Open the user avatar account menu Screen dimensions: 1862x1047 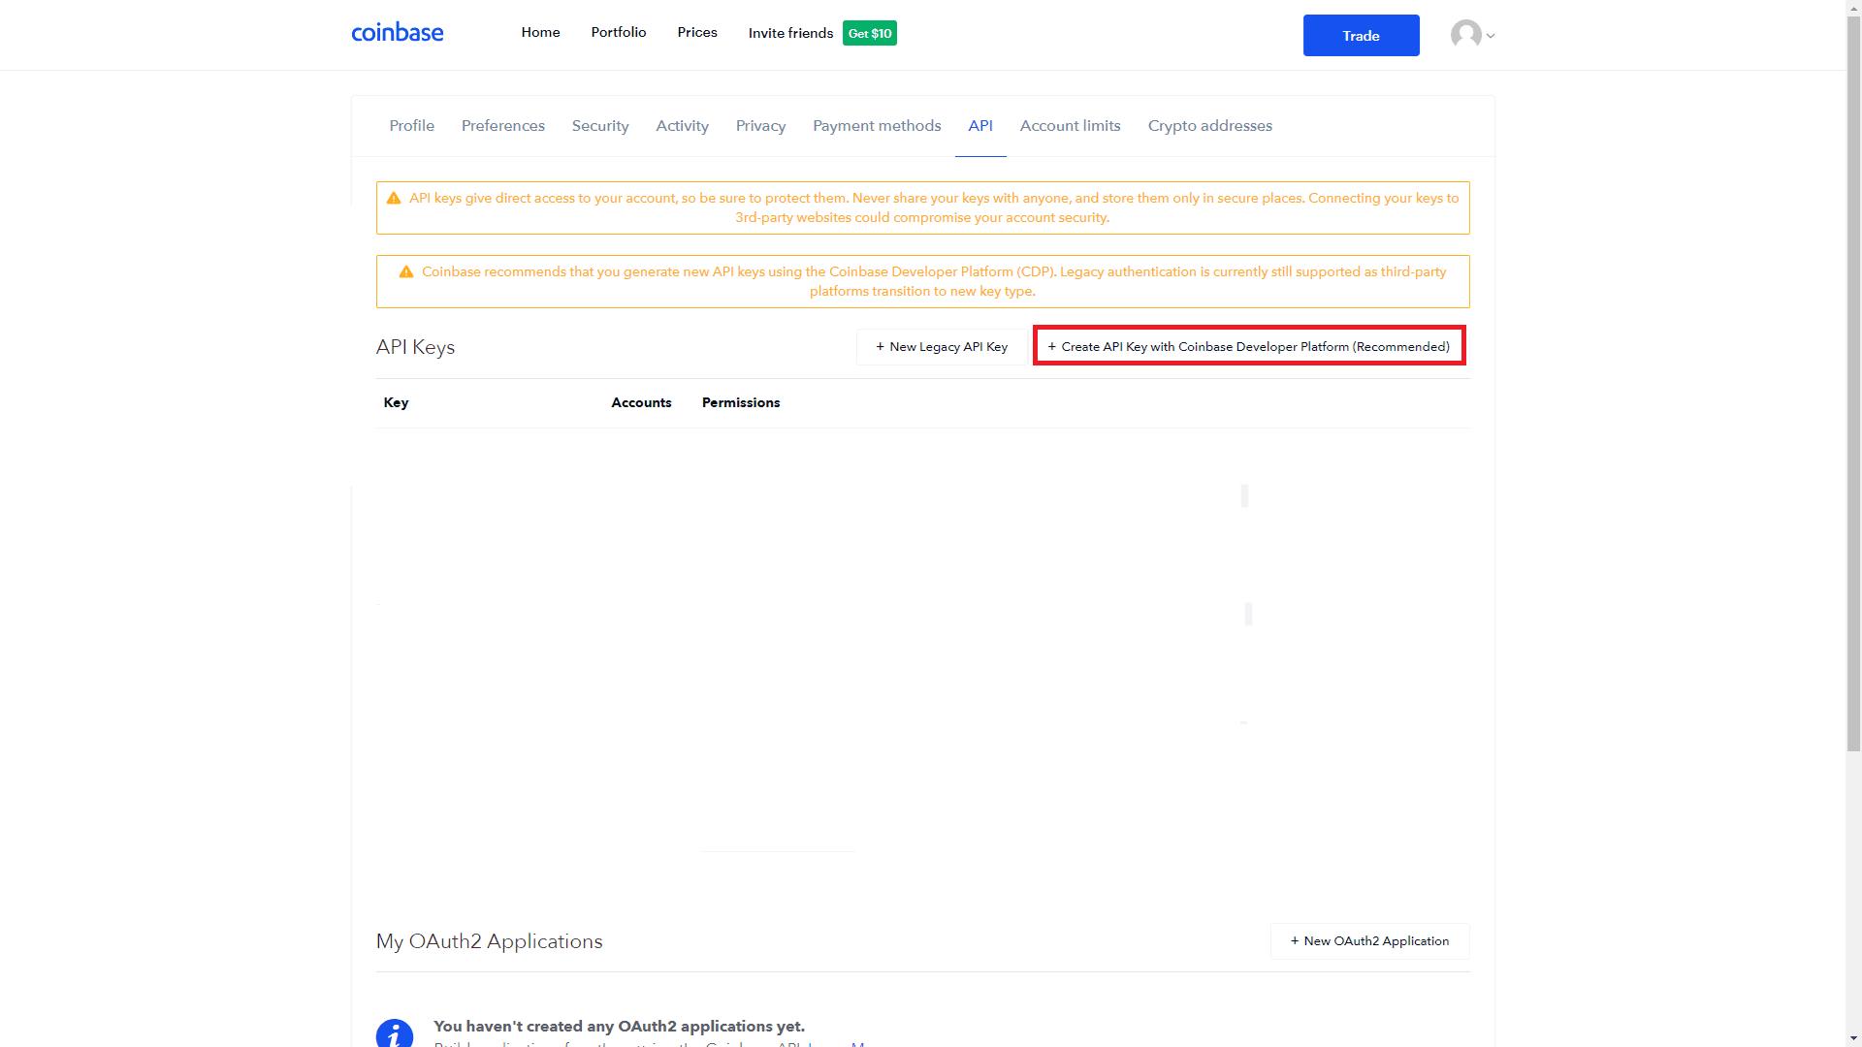coord(1472,35)
